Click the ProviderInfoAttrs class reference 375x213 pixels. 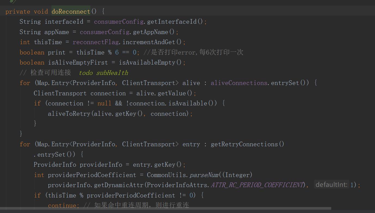(x=177, y=185)
